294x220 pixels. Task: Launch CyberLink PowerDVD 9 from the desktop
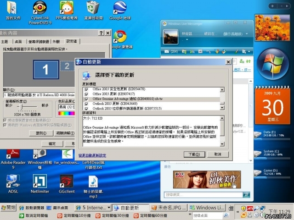(x=40, y=8)
